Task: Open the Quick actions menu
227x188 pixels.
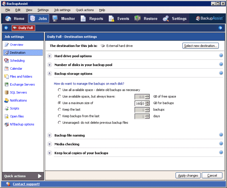Action: [85, 10]
